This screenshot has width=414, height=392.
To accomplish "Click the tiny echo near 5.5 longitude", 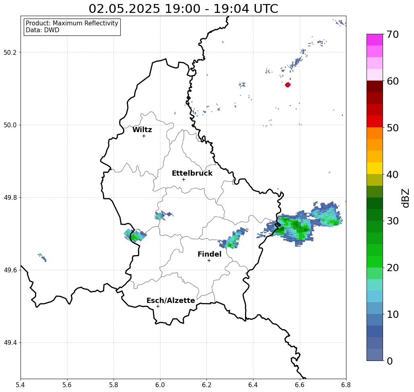I will (42, 257).
